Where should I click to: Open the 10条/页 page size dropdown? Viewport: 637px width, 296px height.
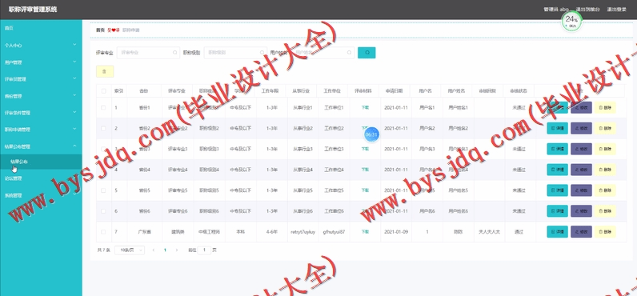click(x=130, y=250)
